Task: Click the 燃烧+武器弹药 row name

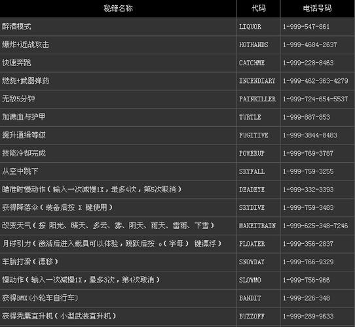Action: click(x=26, y=80)
